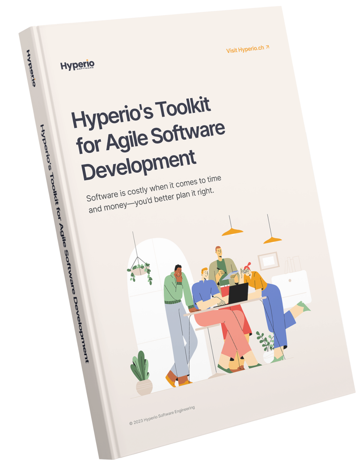
Task: Click the title "Hyperio's Toolkit for Agile Software Development"
Action: 148,139
